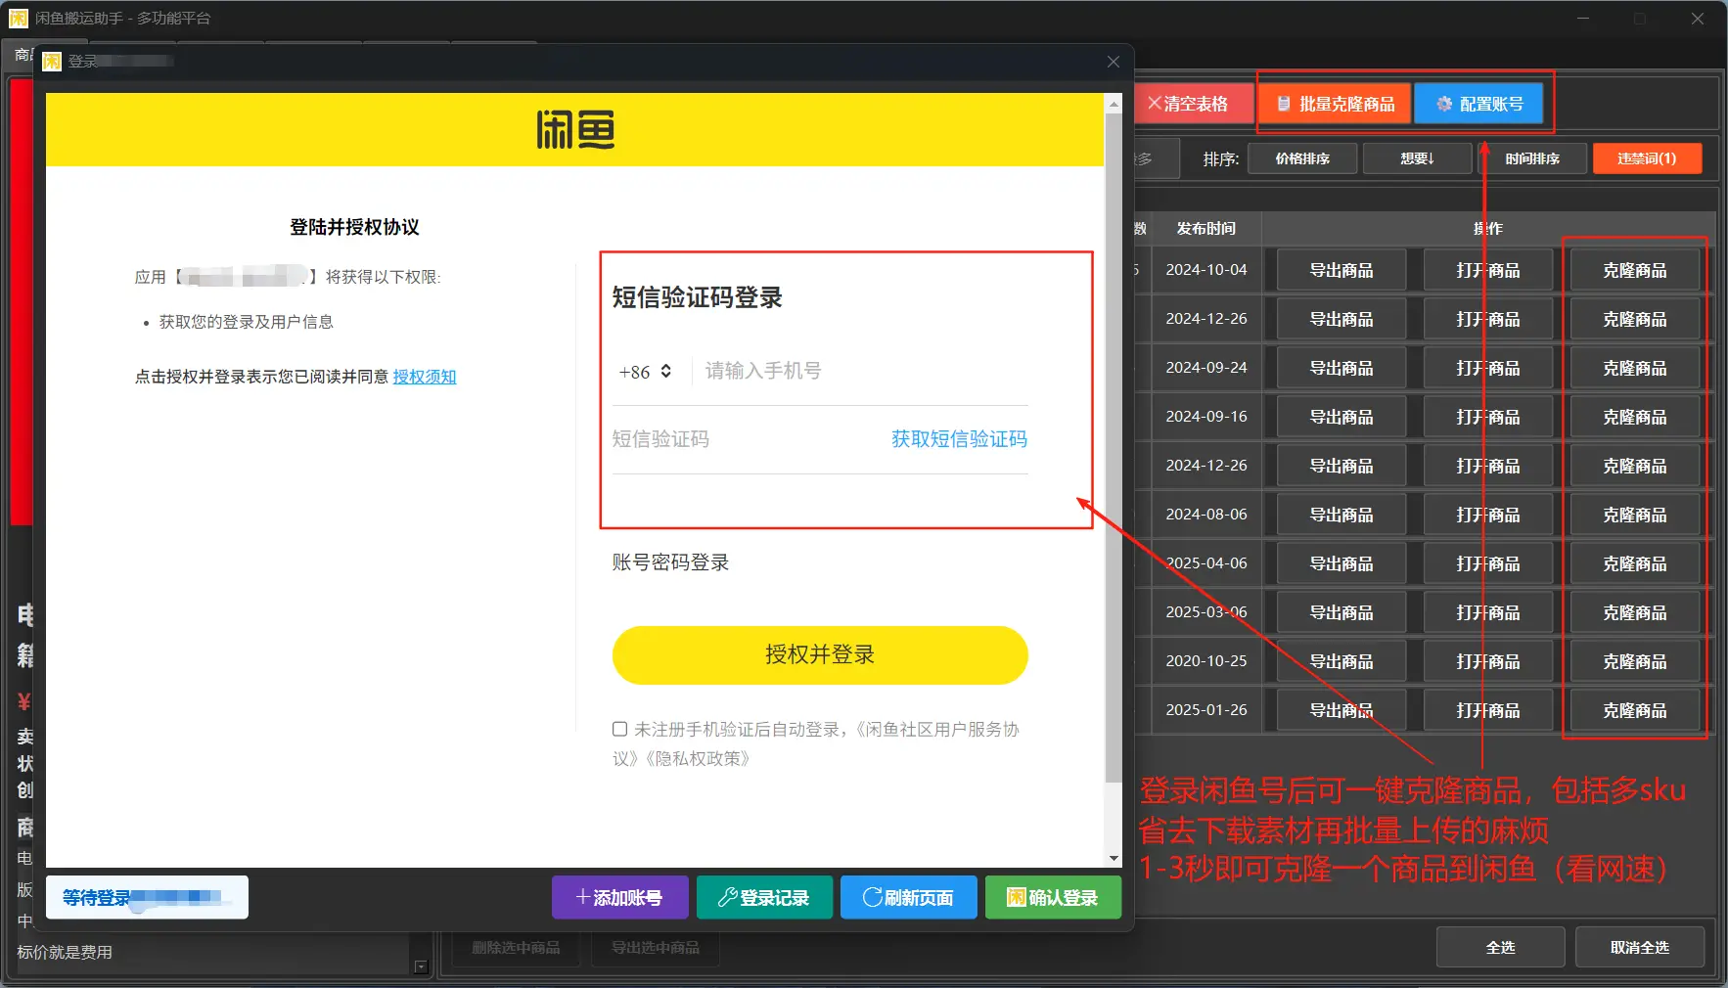Image resolution: width=1728 pixels, height=988 pixels.
Task: Click 克隆商品 in the 2025-01-26 row
Action: (1635, 710)
